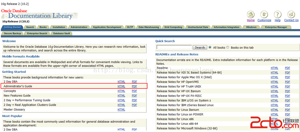Screen dimensions: 300x132
Task: Open HTML for AIX 5L Release Notes
Action: point(274,73)
